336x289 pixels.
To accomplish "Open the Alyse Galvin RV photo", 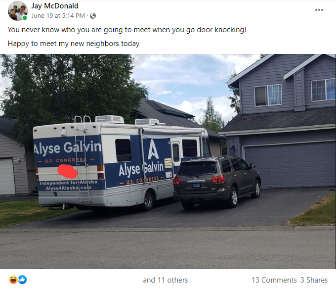I will pyautogui.click(x=168, y=161).
